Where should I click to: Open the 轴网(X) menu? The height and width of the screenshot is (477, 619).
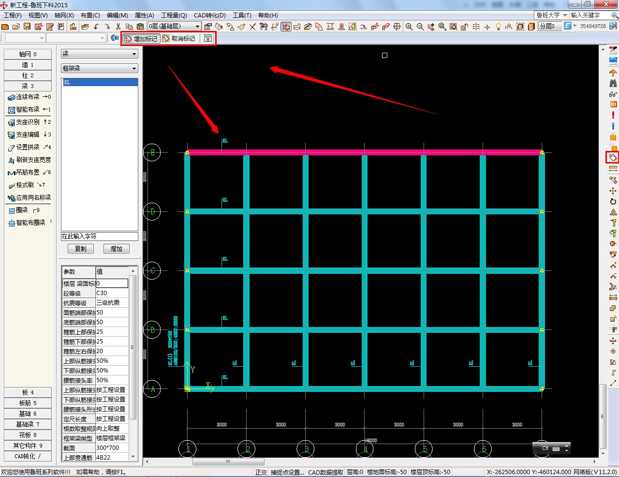64,15
